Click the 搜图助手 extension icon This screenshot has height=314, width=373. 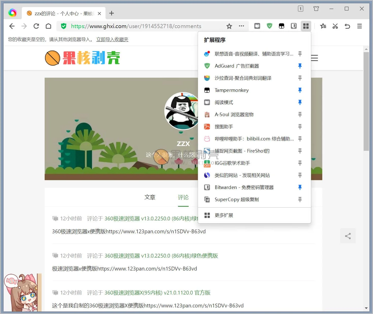click(207, 127)
